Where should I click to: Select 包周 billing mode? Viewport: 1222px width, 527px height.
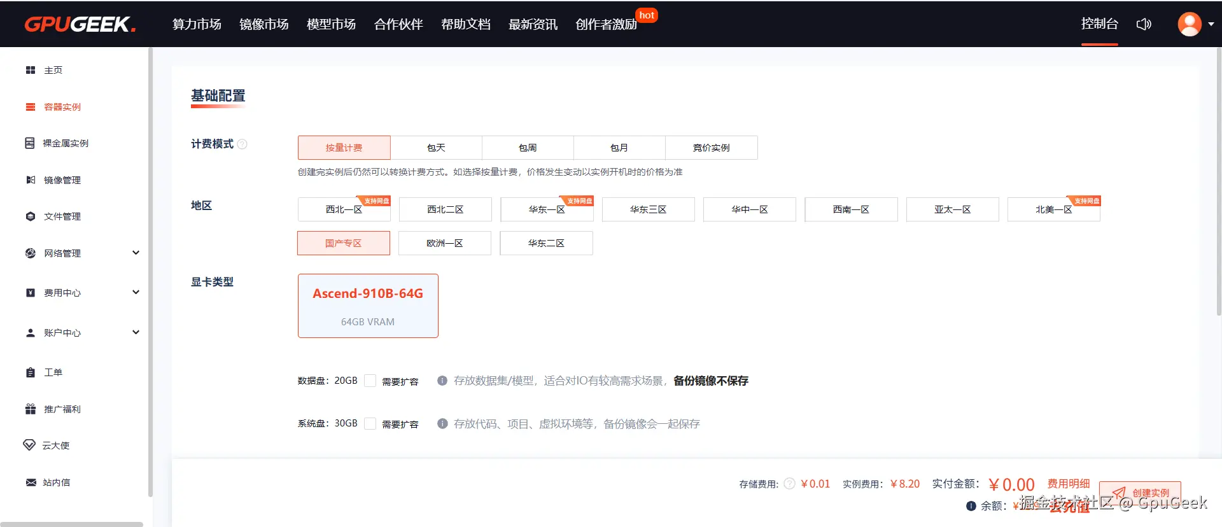pyautogui.click(x=528, y=148)
